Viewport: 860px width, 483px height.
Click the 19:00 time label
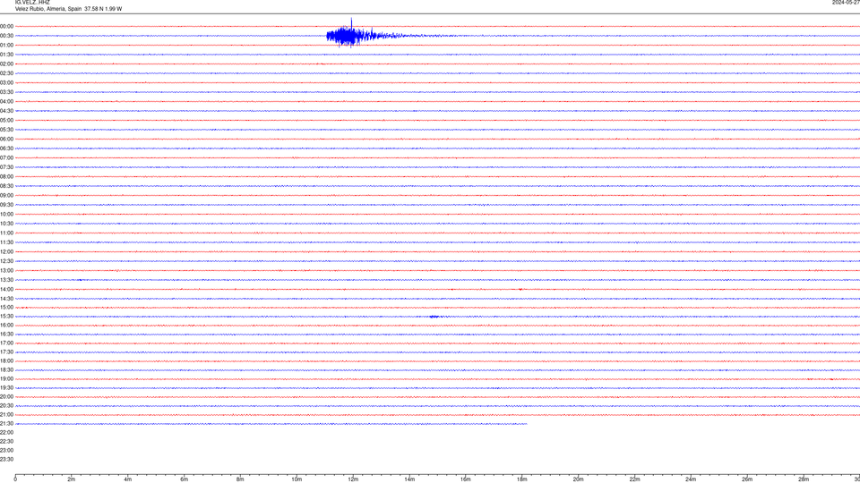click(6, 379)
